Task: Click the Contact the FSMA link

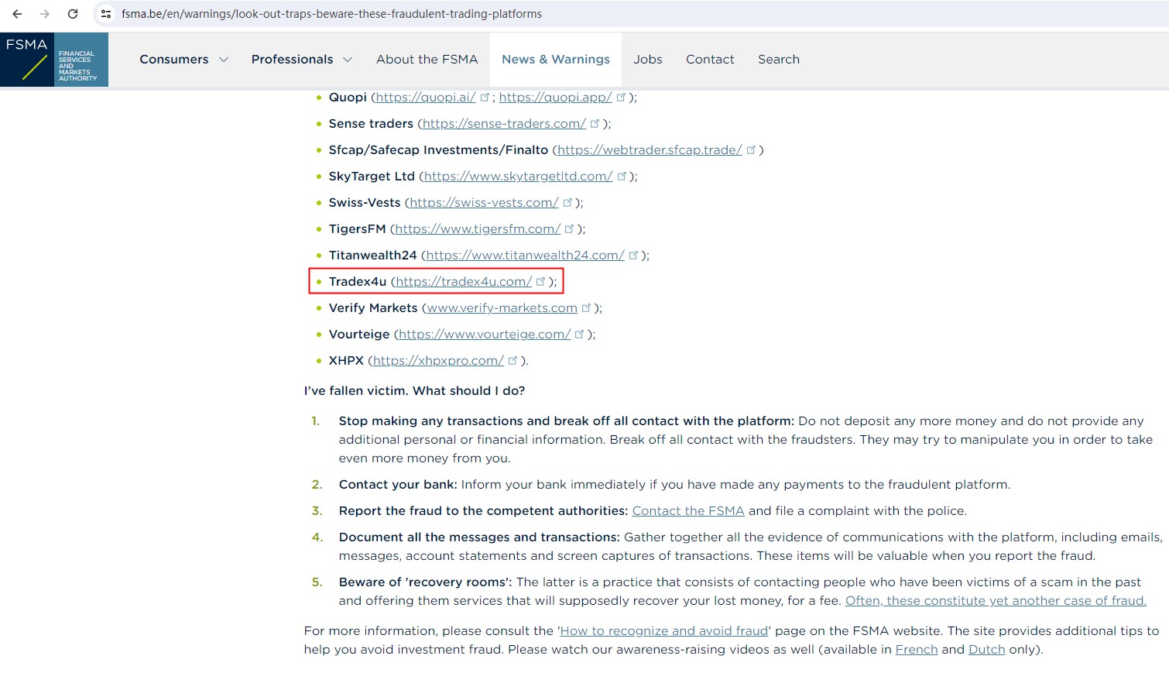Action: [x=687, y=511]
